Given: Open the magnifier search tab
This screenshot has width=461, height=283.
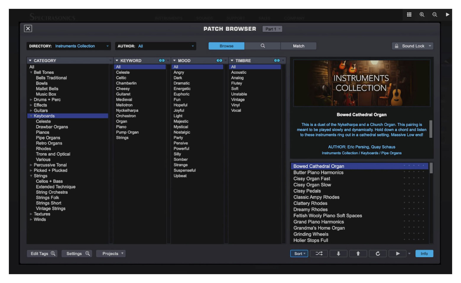Looking at the screenshot, I should pos(263,46).
